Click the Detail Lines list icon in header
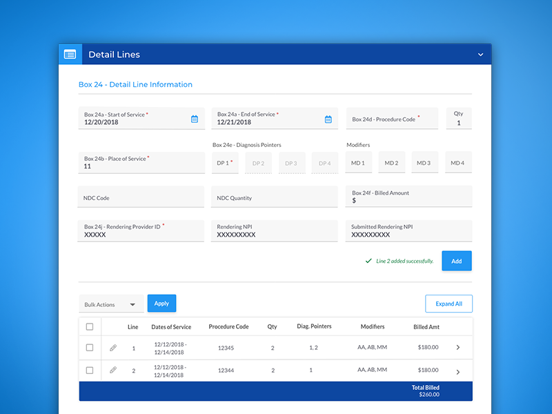This screenshot has height=414, width=552. (70, 55)
